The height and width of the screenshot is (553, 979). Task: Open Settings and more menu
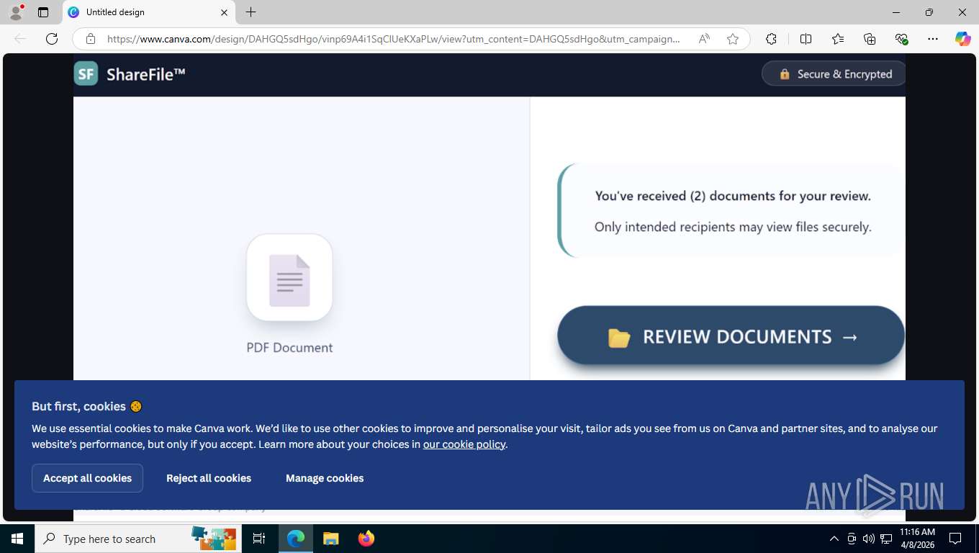click(933, 39)
